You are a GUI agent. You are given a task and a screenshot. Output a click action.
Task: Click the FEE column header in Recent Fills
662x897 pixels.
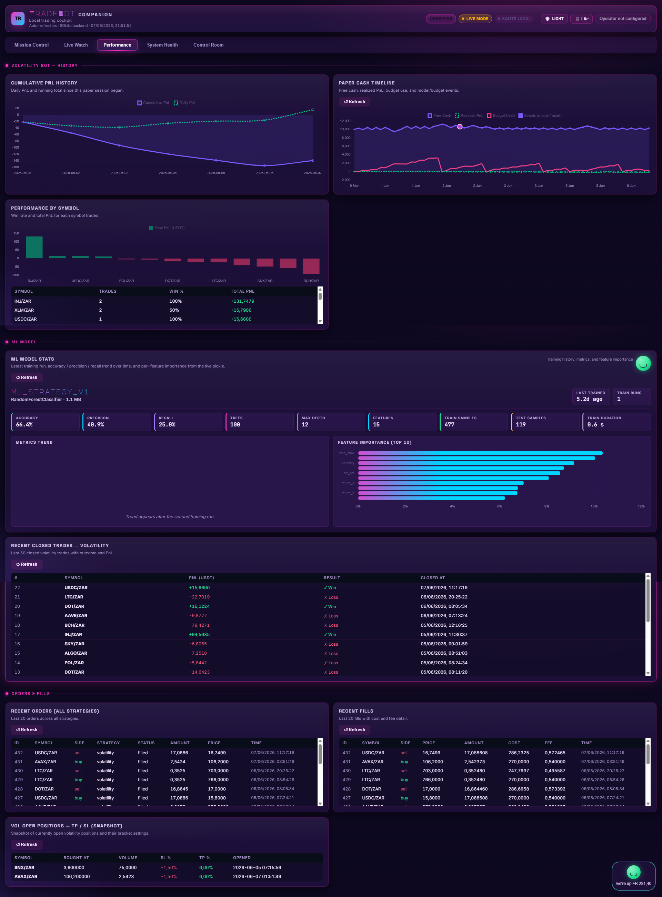click(548, 743)
